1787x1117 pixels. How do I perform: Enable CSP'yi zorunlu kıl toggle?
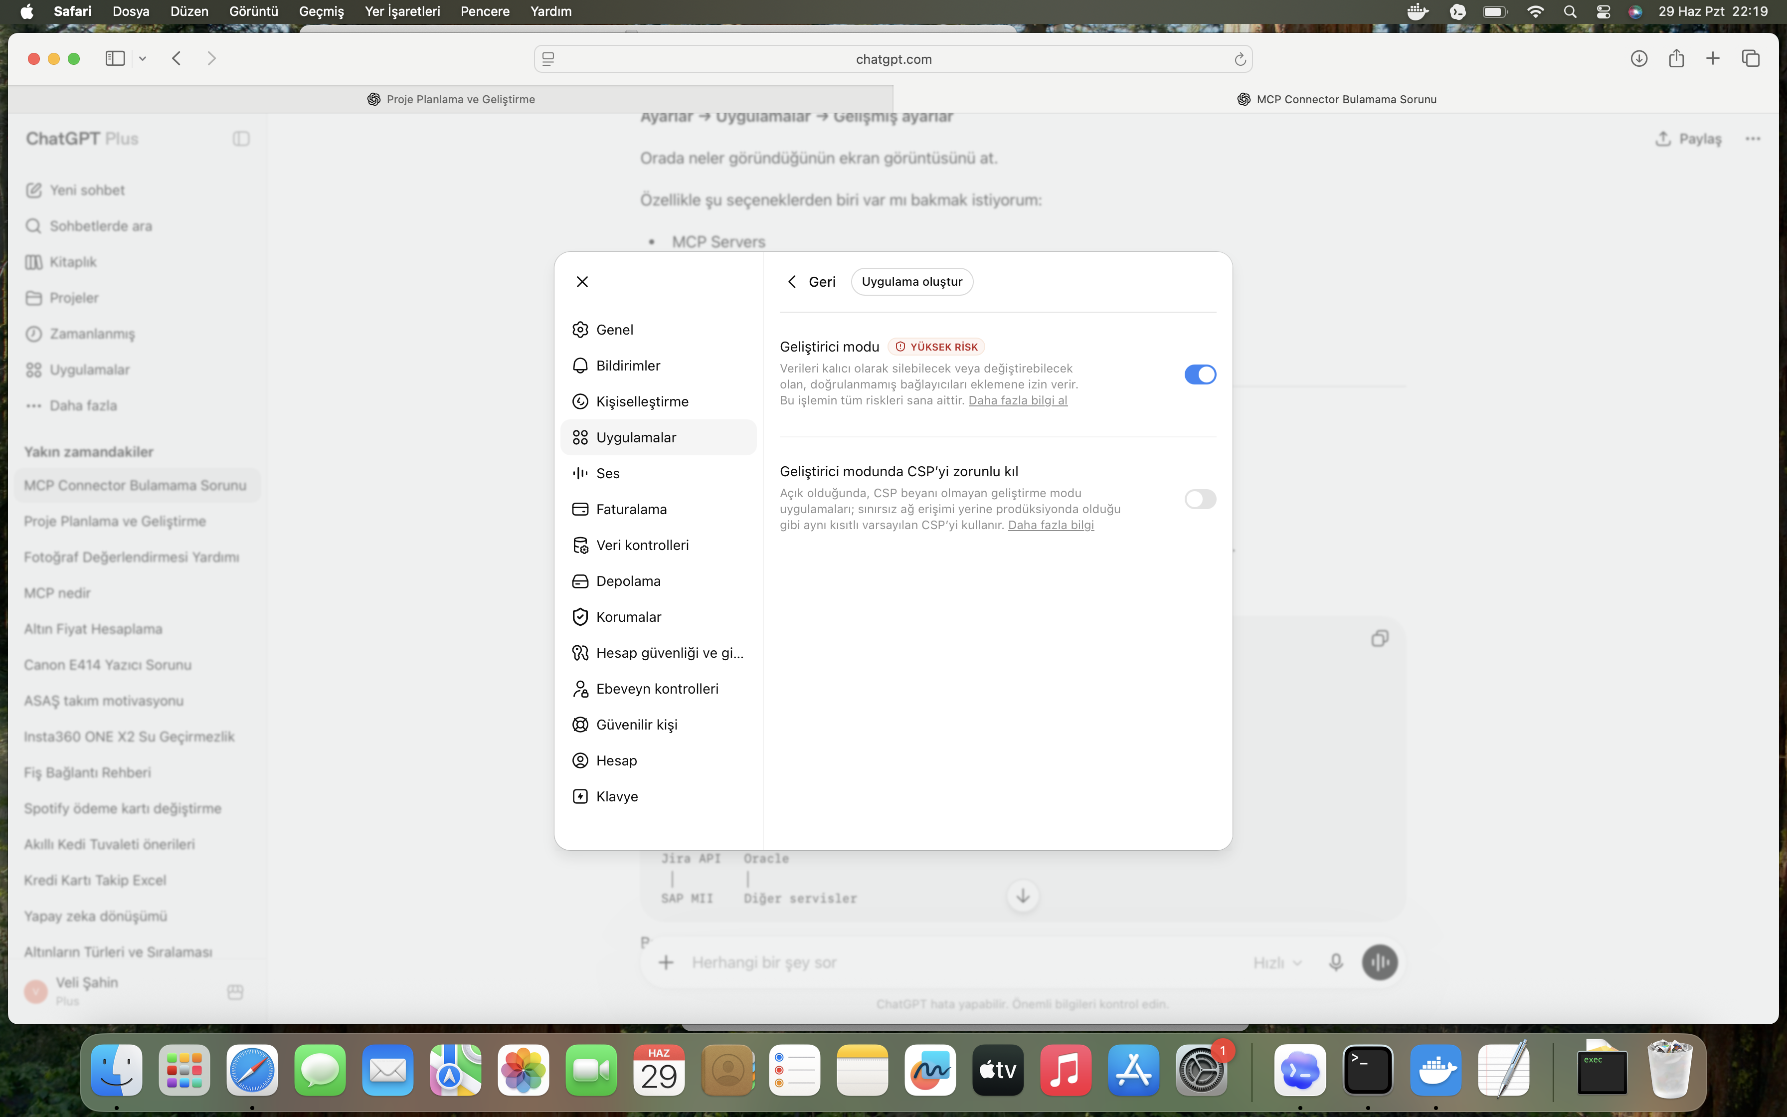[1200, 499]
